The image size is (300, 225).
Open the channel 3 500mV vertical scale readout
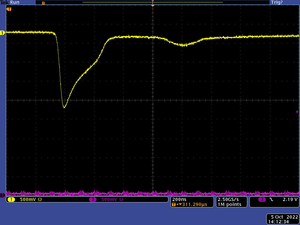point(112,200)
